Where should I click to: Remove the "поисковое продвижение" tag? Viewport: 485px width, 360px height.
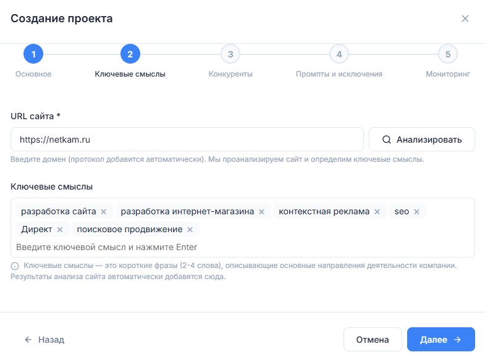click(190, 230)
